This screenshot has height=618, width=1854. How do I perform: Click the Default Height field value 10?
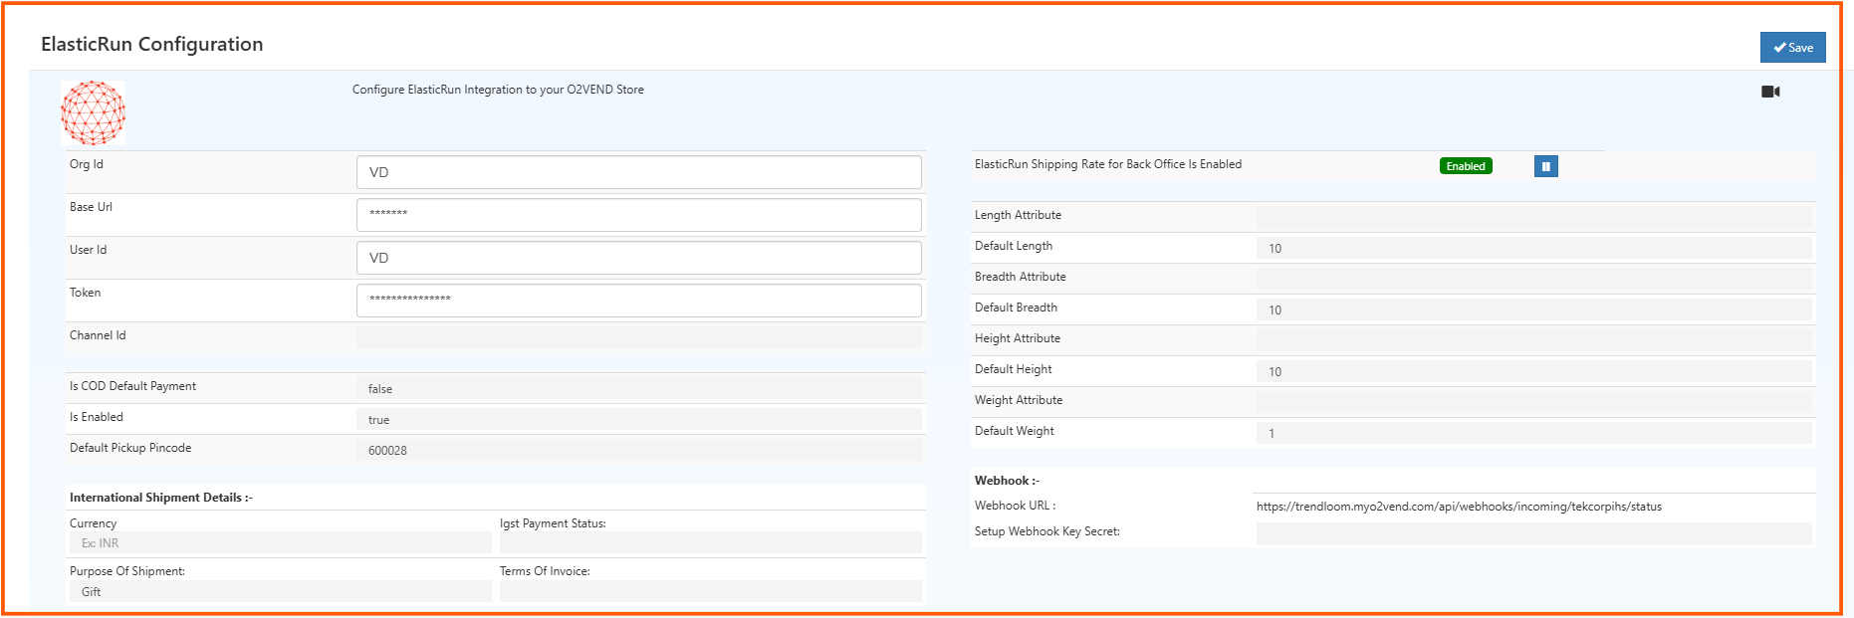pyautogui.click(x=1533, y=371)
